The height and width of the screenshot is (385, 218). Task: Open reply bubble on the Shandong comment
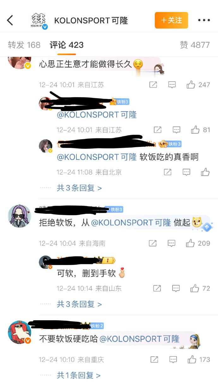tap(176, 288)
